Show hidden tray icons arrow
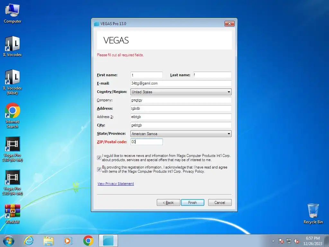 point(273,241)
